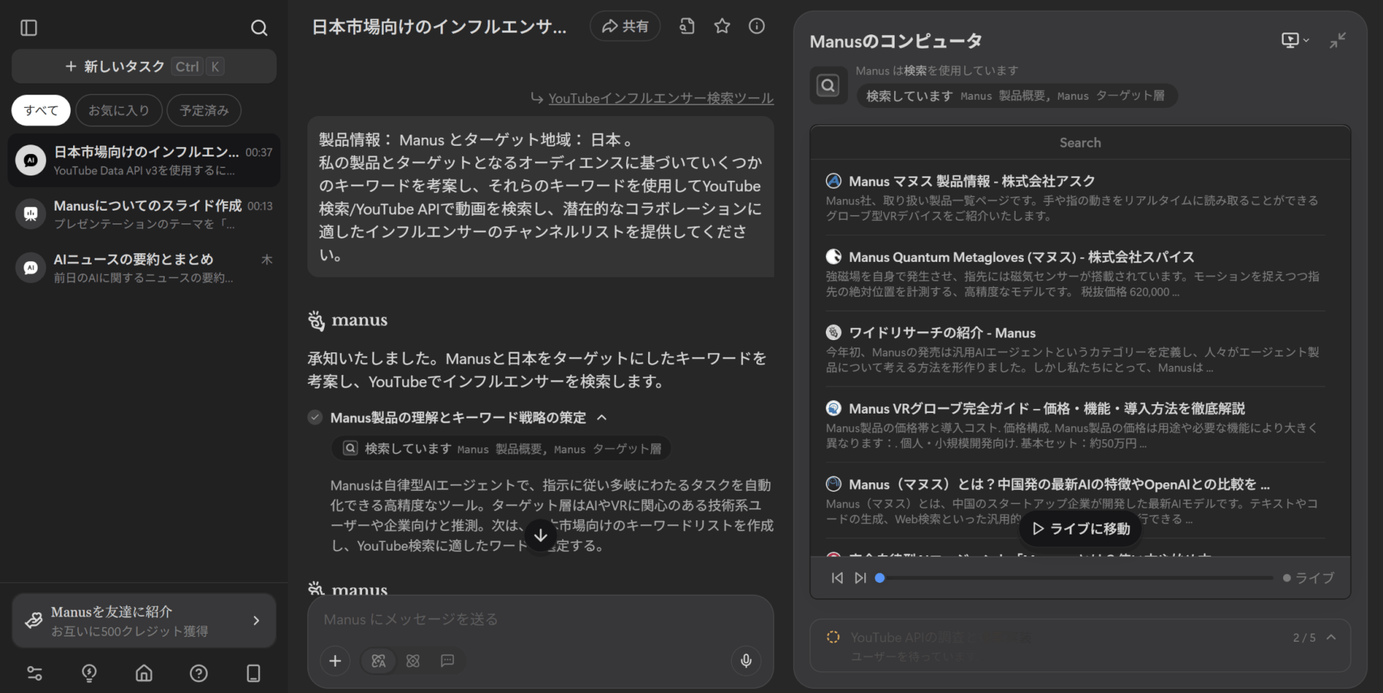Click the Ctrl K shortcut hint
The image size is (1383, 693).
[199, 66]
